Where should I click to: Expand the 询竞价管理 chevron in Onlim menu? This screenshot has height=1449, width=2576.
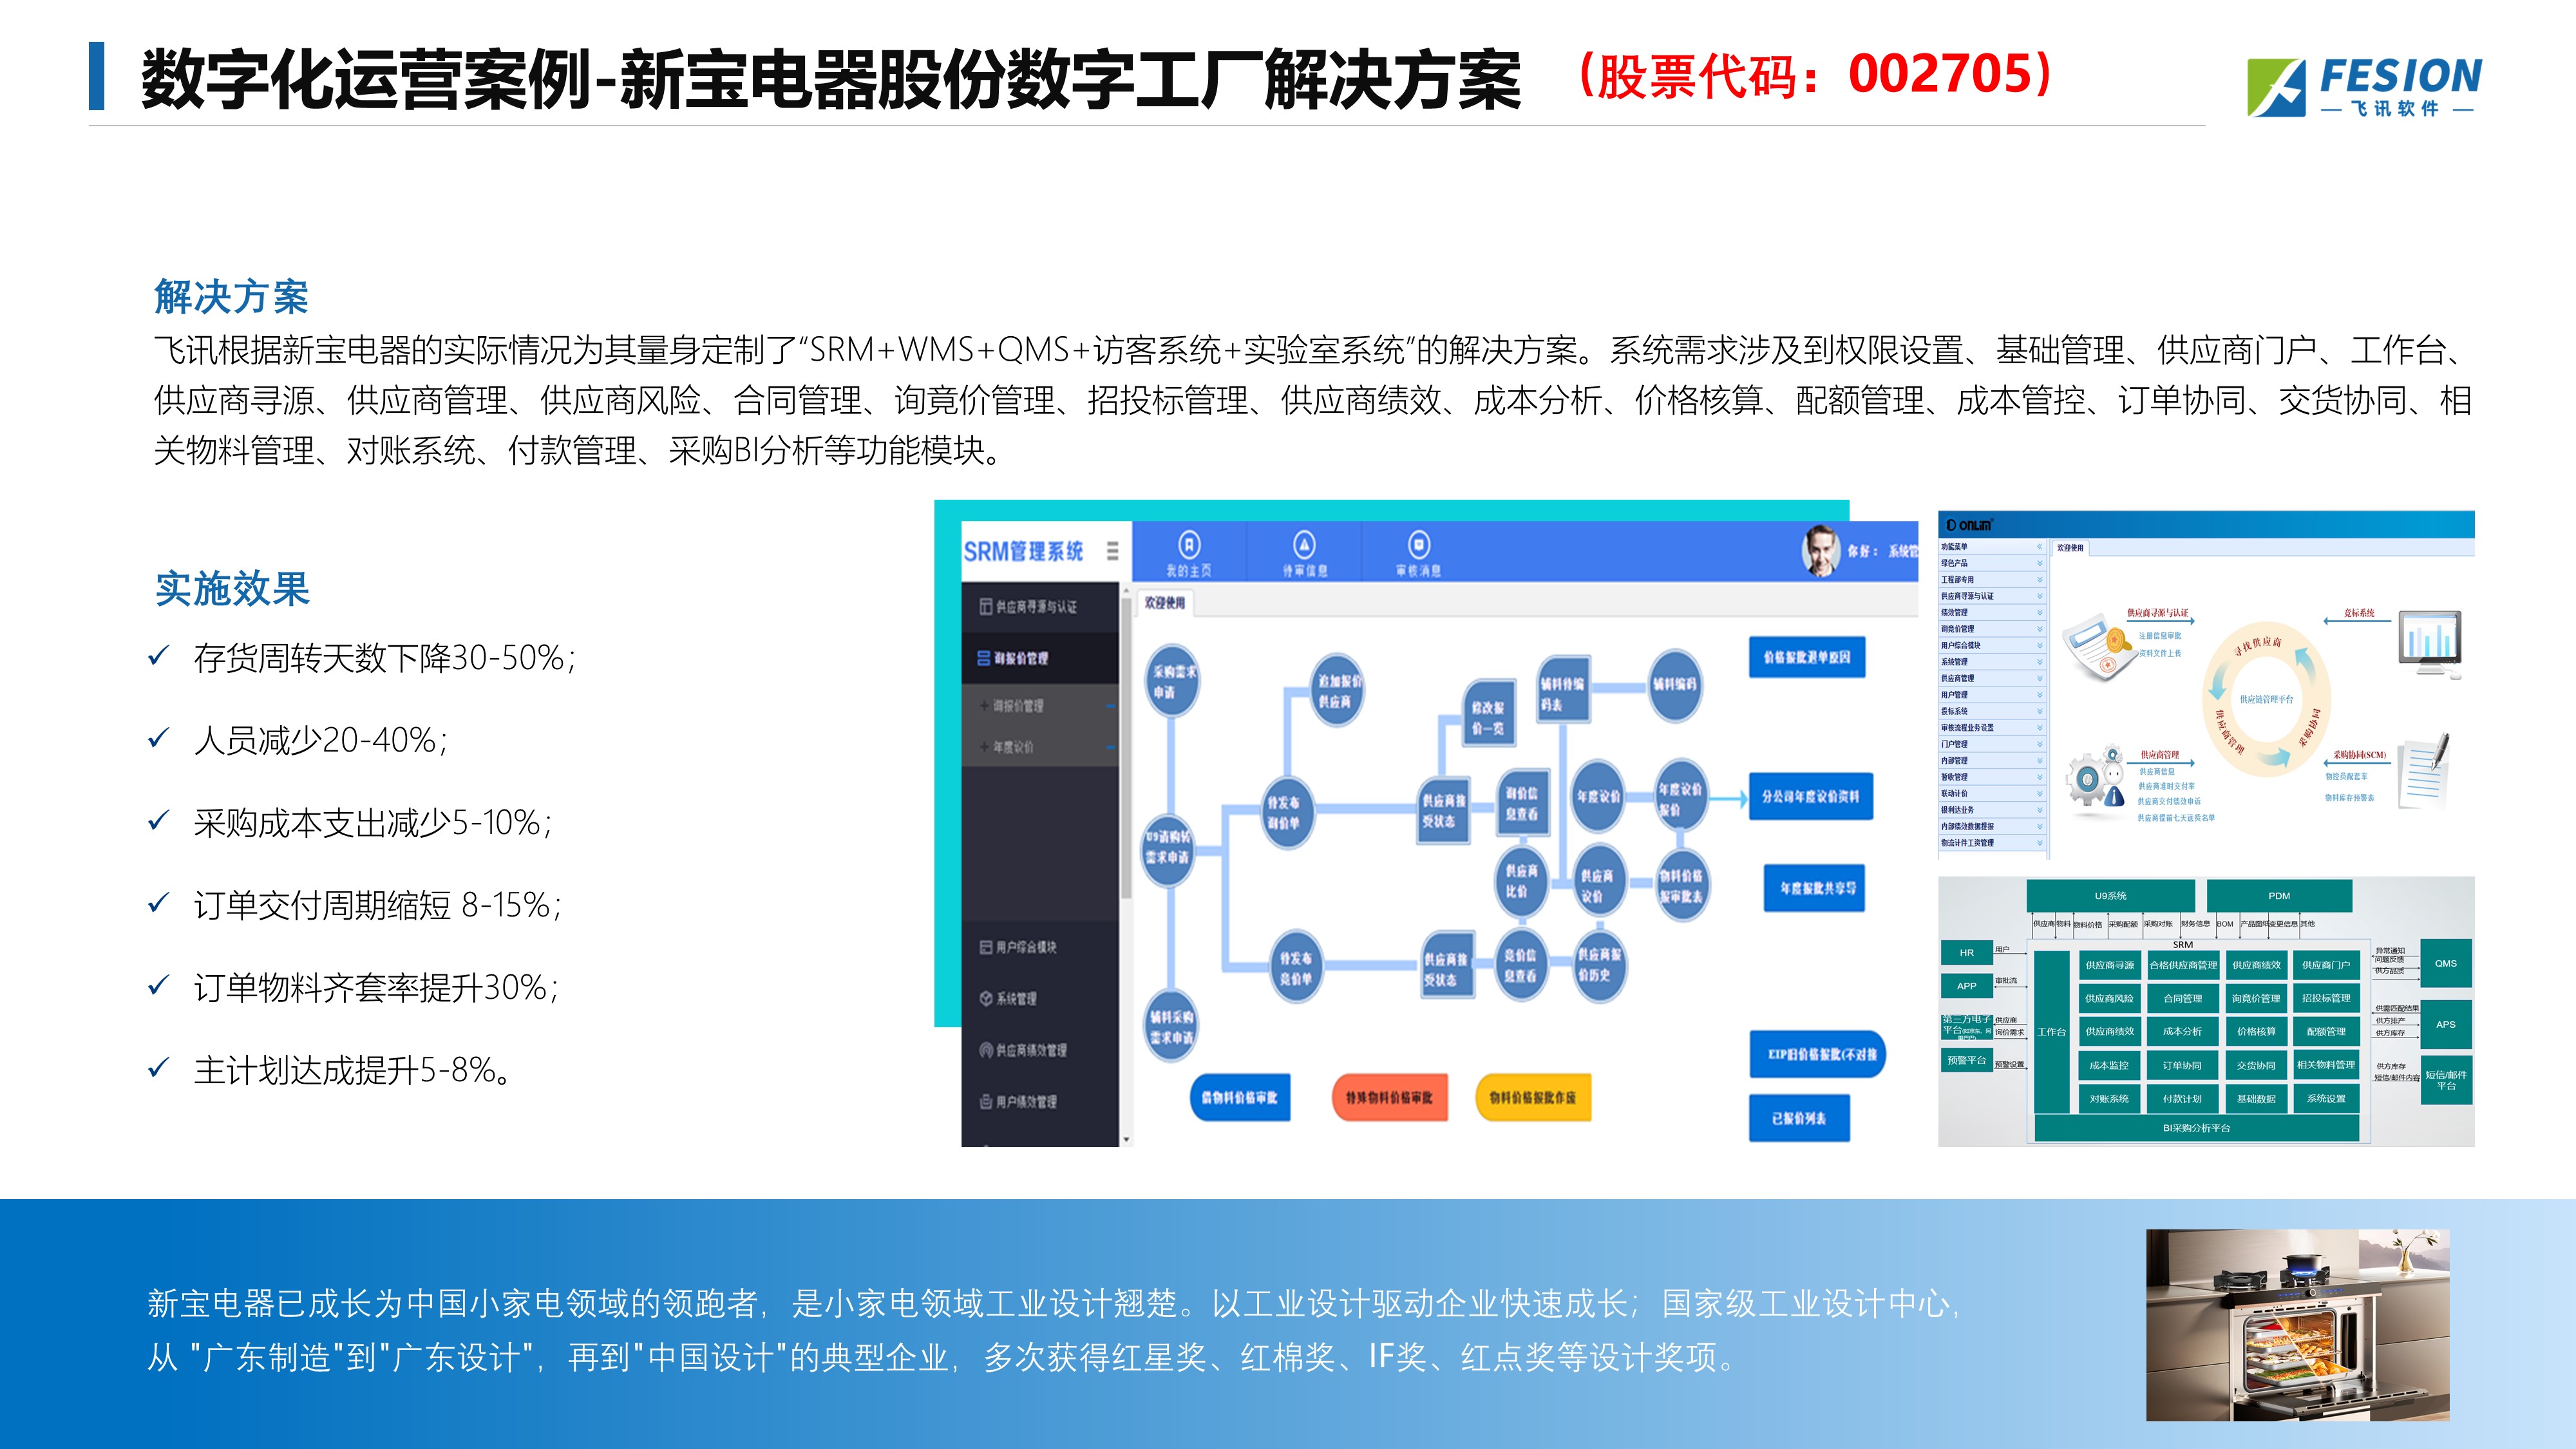coord(2039,629)
